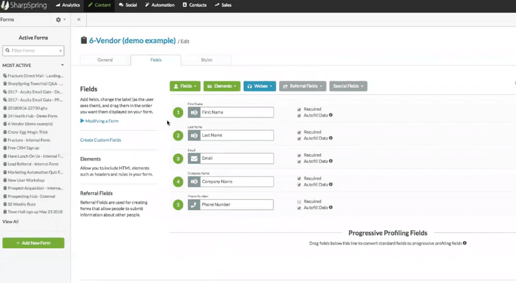The width and height of the screenshot is (516, 283).
Task: Click the green number 4 Company Name badge
Action: point(178,182)
